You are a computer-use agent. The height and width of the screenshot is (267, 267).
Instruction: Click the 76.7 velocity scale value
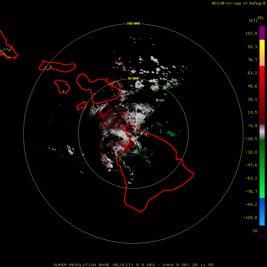coord(252,60)
